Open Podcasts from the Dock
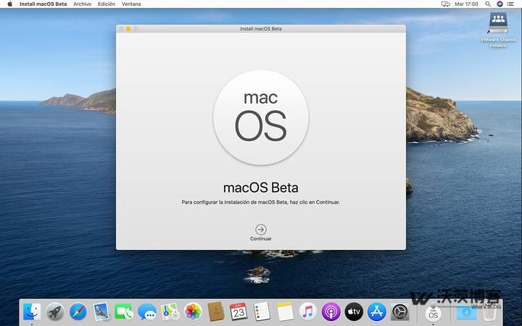The image size is (522, 326). (x=331, y=312)
